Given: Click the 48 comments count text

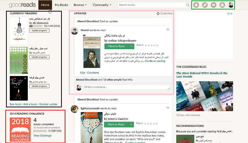Looking at the screenshot, I should tap(193, 115).
